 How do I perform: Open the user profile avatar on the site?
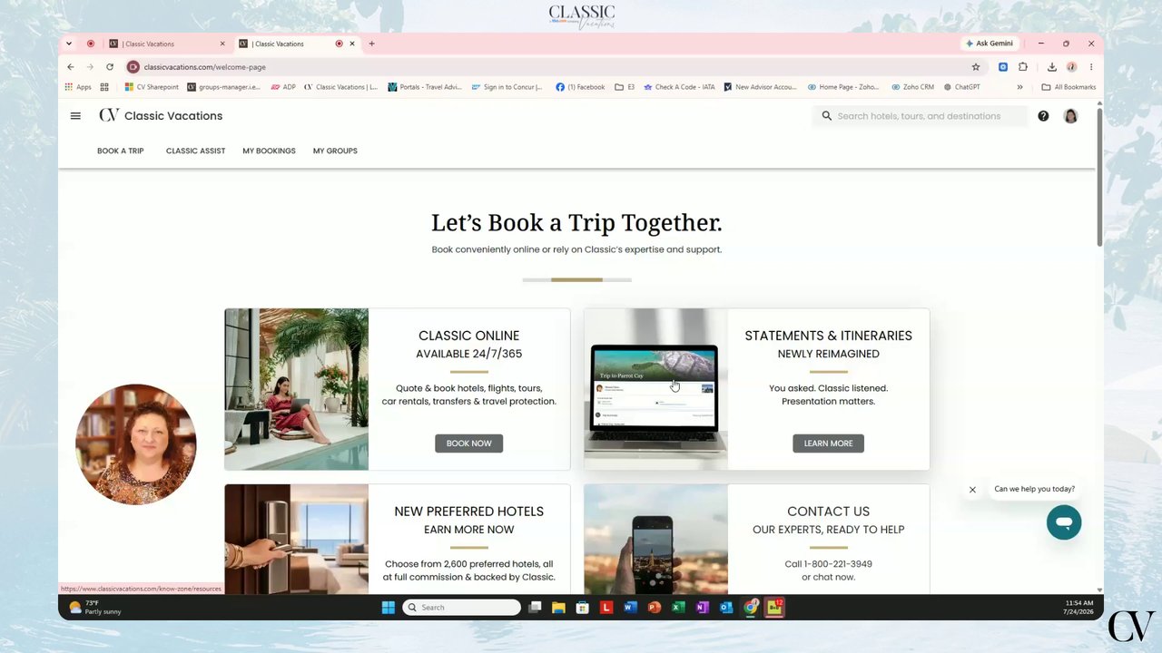(x=1070, y=116)
